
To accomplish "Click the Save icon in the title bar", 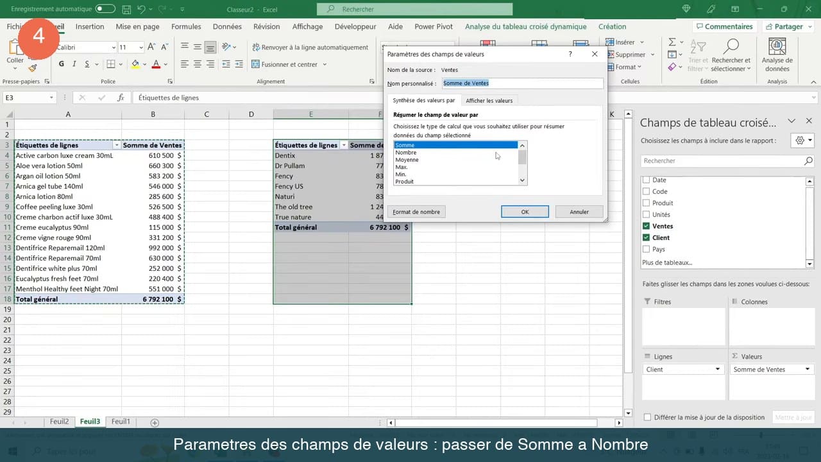I will [x=126, y=9].
